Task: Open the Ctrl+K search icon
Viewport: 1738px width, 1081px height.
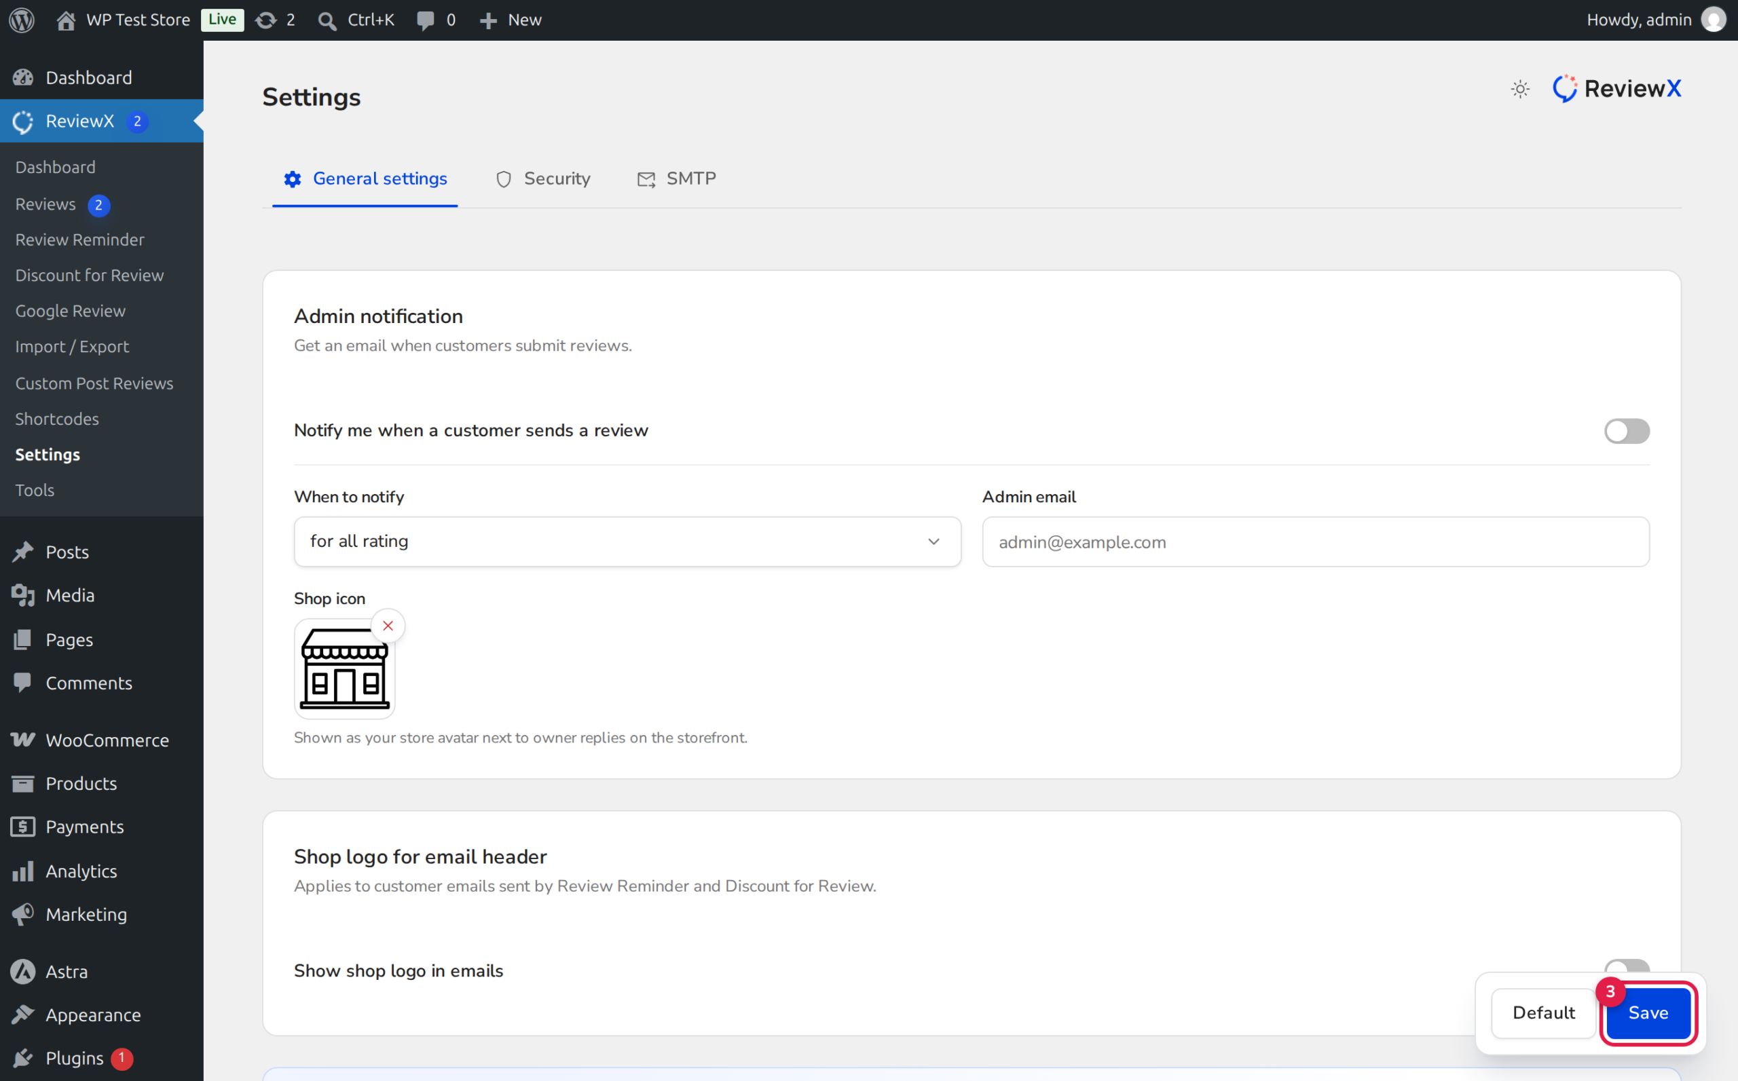Action: point(327,20)
